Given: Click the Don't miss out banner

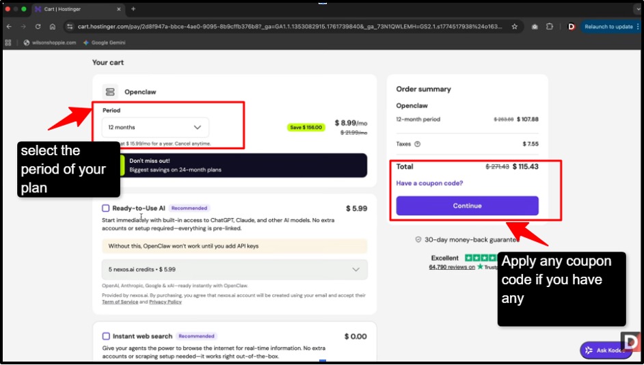Looking at the screenshot, I should 234,165.
